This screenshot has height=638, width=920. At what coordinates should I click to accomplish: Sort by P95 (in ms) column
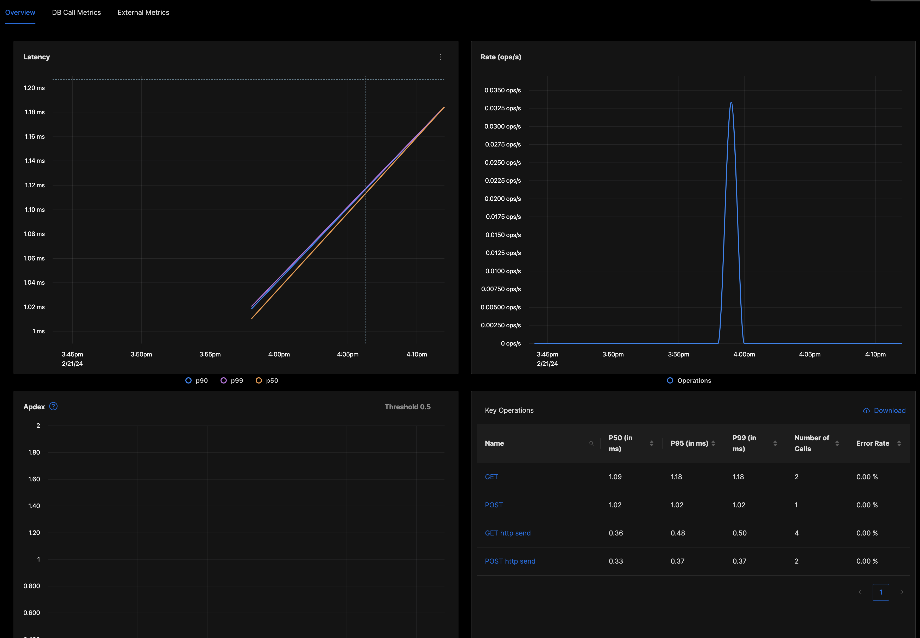click(x=713, y=443)
